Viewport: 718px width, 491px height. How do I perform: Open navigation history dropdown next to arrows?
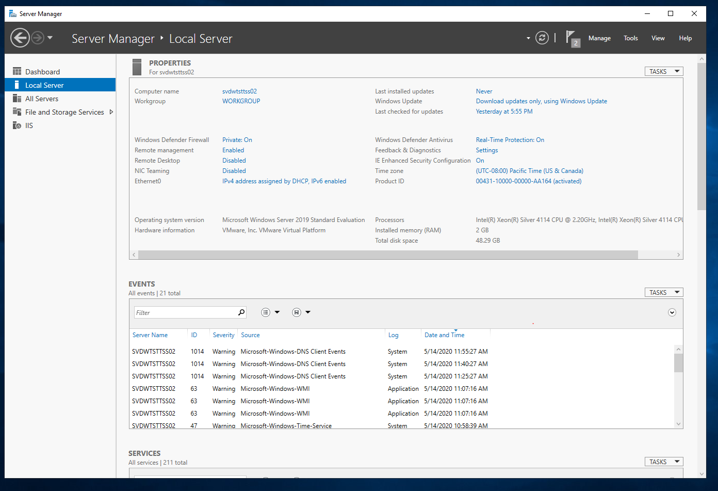50,38
